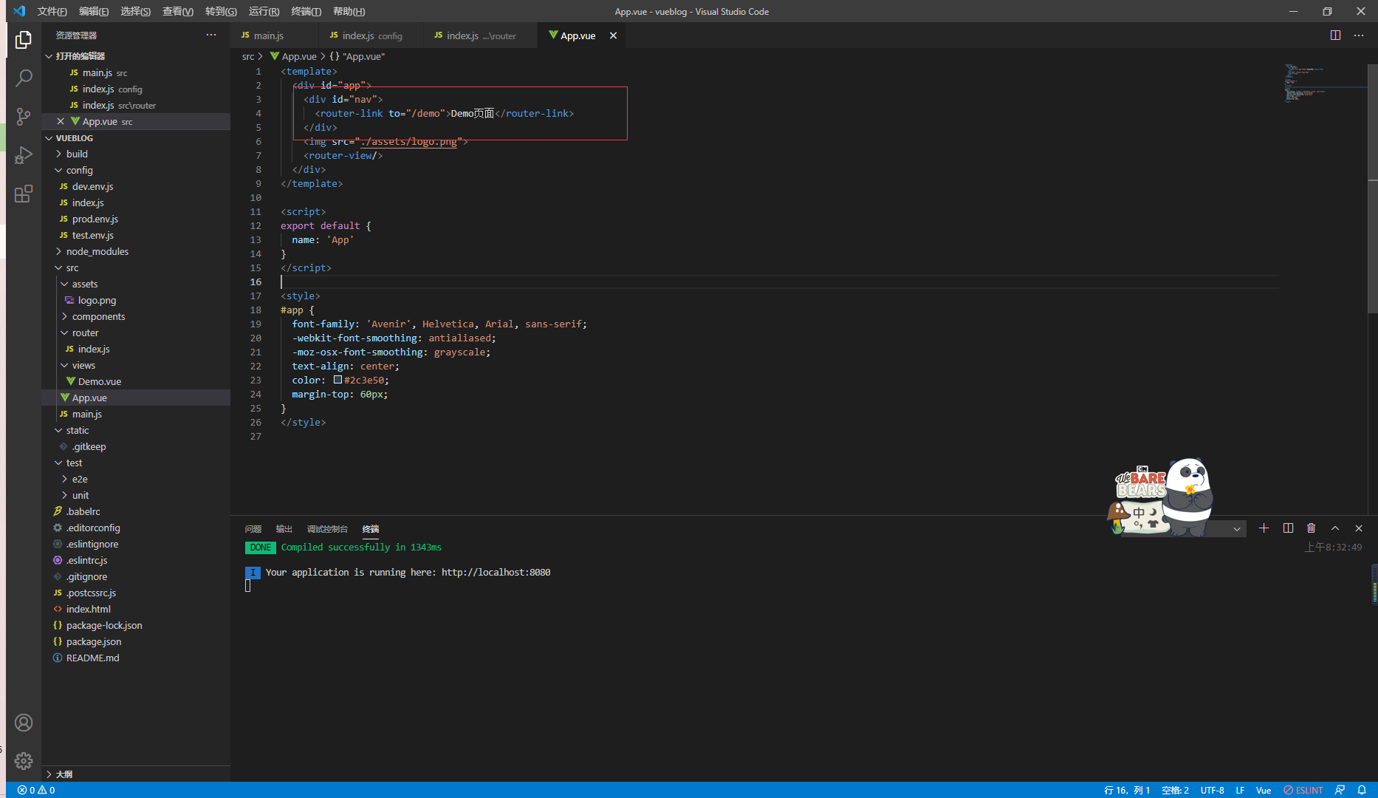Image resolution: width=1378 pixels, height=798 pixels.
Task: Open the 编辑(E) menu
Action: 94,11
